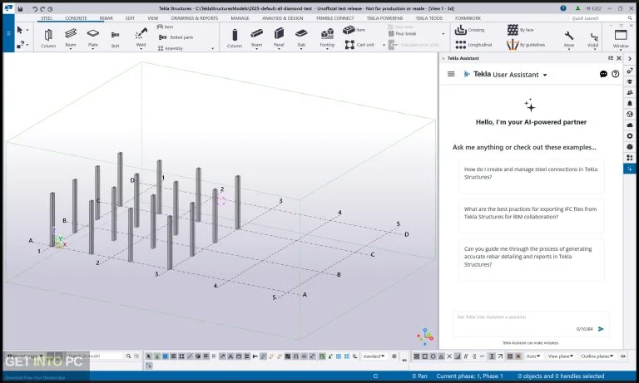Open selection filter 'standard' dropdown

pyautogui.click(x=374, y=356)
